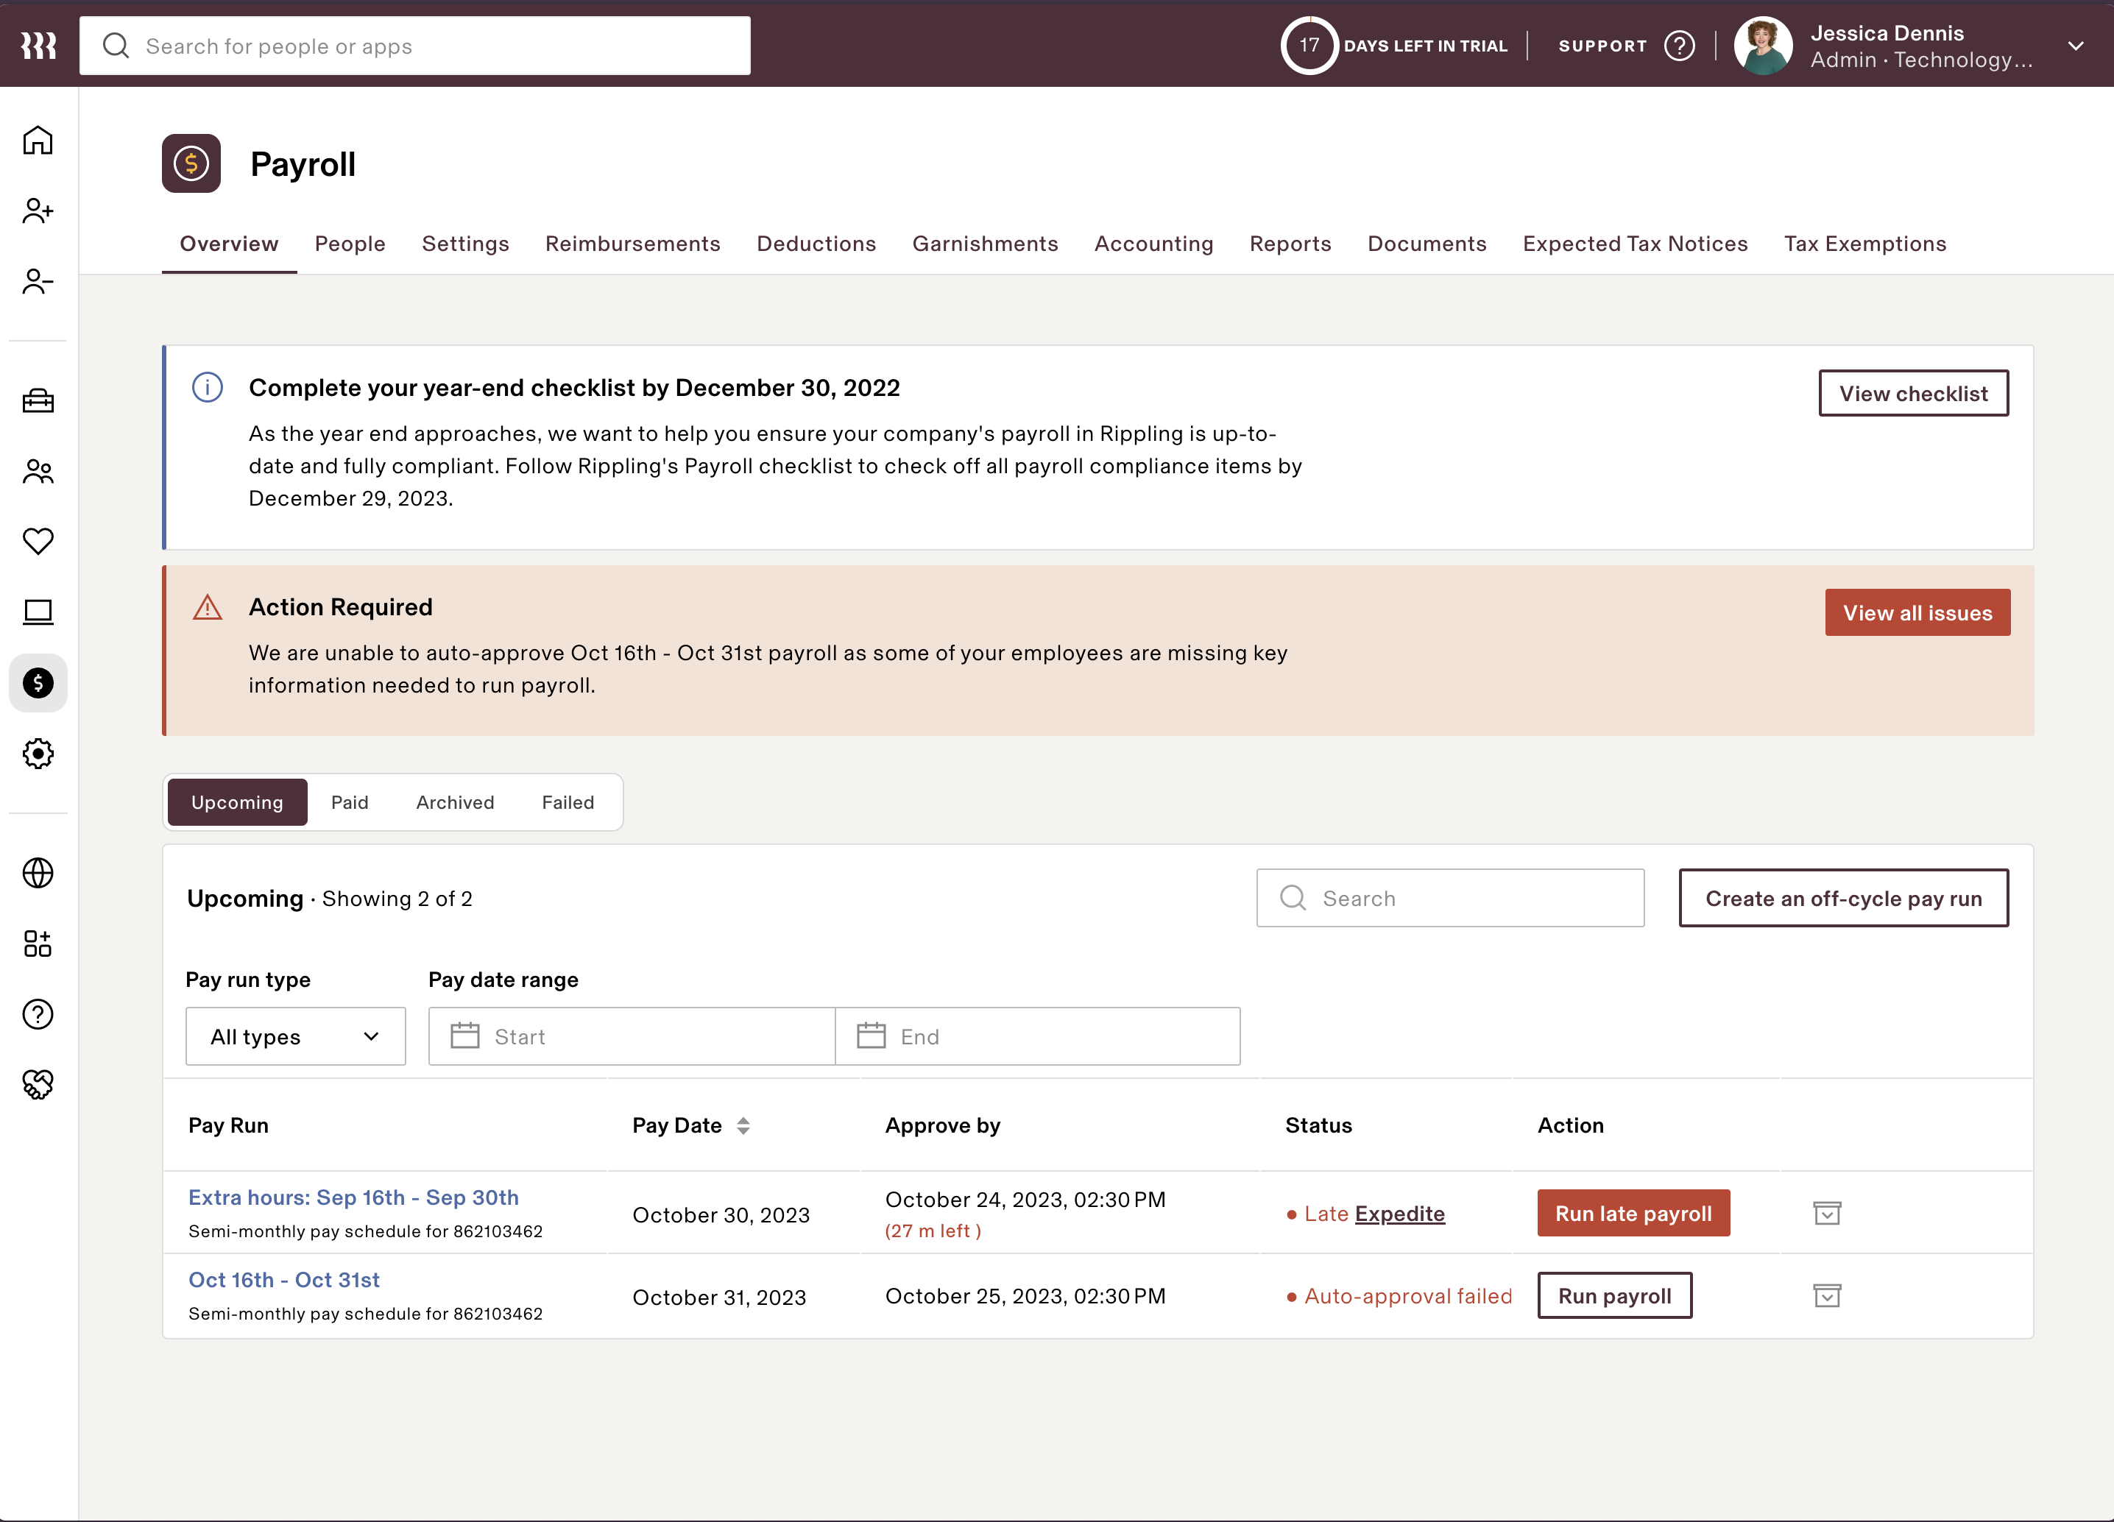Screen dimensions: 2114x1522
Task: Archive the Oct 16th - Oct 31st pay run
Action: click(1827, 1295)
